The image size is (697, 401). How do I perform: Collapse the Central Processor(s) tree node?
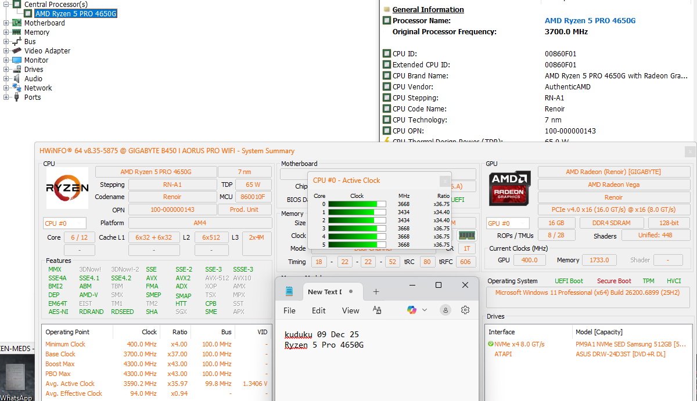[x=6, y=4]
